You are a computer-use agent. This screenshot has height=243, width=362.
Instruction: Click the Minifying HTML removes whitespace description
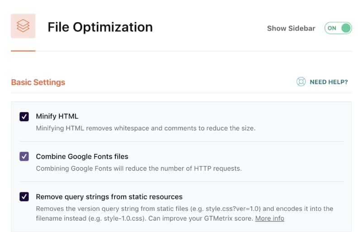pyautogui.click(x=146, y=128)
